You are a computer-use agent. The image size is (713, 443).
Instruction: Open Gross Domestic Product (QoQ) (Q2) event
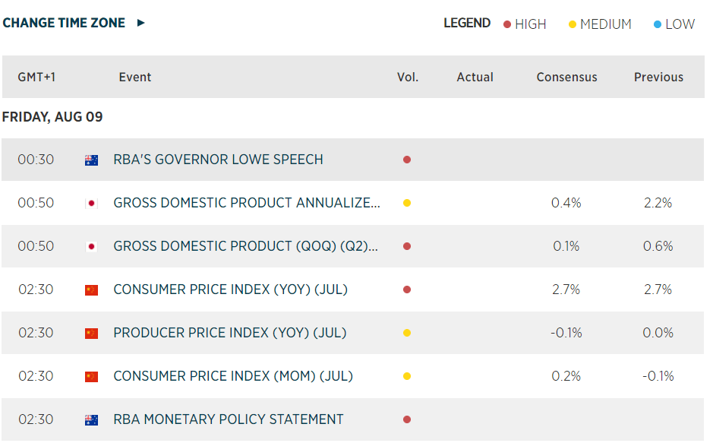245,246
